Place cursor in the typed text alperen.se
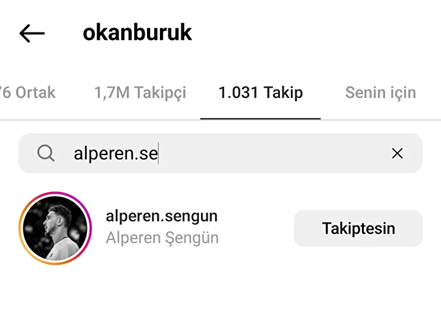Viewport: 441px width, 315px height. click(116, 154)
